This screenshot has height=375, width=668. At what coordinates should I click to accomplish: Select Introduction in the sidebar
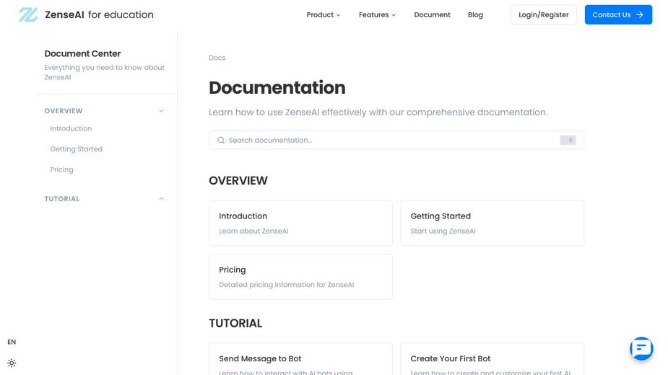point(71,128)
